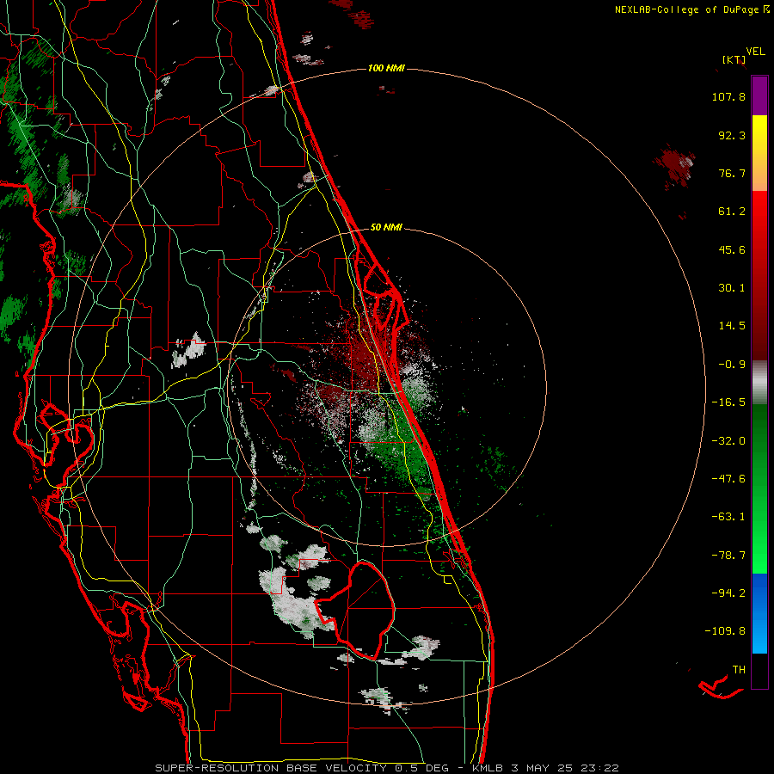Pick the purple segment of the color bar
Screen dimensions: 774x774
point(759,95)
